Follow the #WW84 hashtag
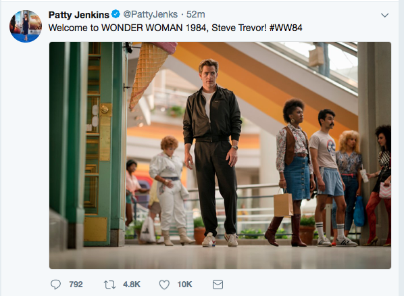This screenshot has width=404, height=296. tap(286, 28)
